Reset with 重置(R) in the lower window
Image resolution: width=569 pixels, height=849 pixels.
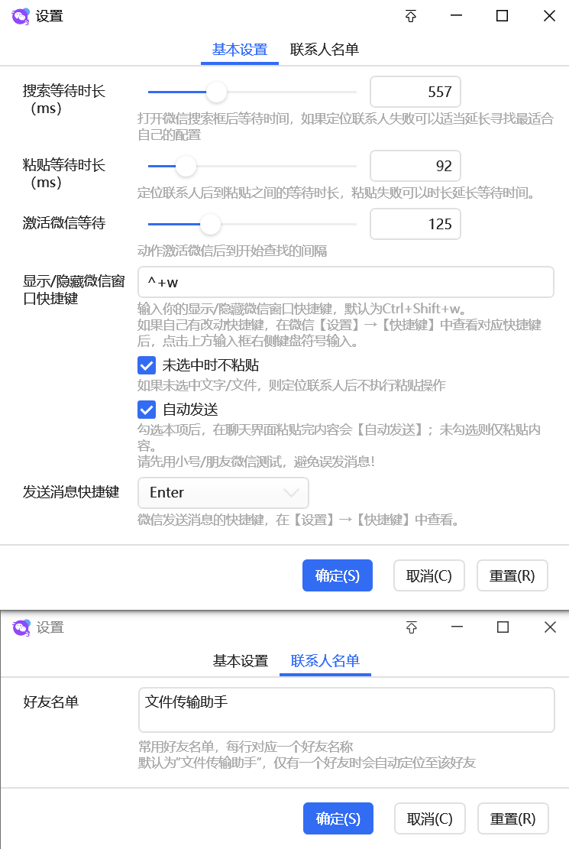pos(512,818)
